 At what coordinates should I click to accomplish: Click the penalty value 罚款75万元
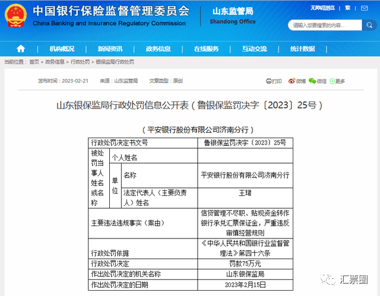[x=245, y=263]
